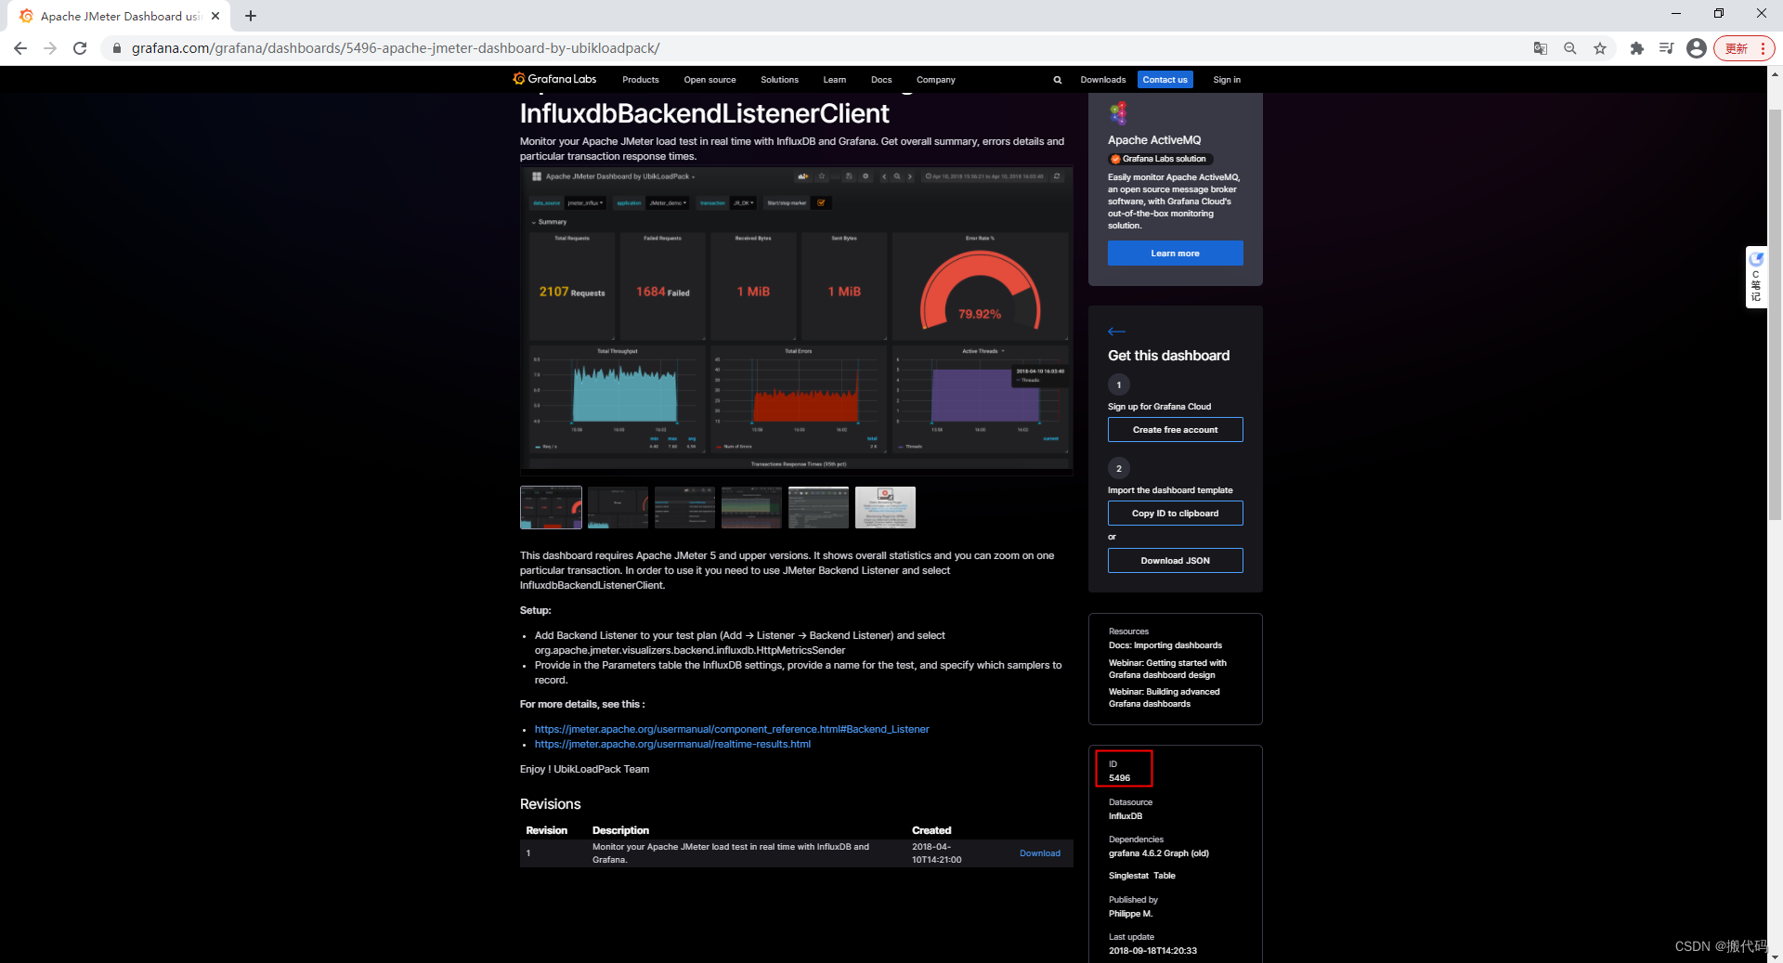The height and width of the screenshot is (963, 1783).
Task: Click the Grafana Labs solution badge
Action: click(x=1160, y=159)
